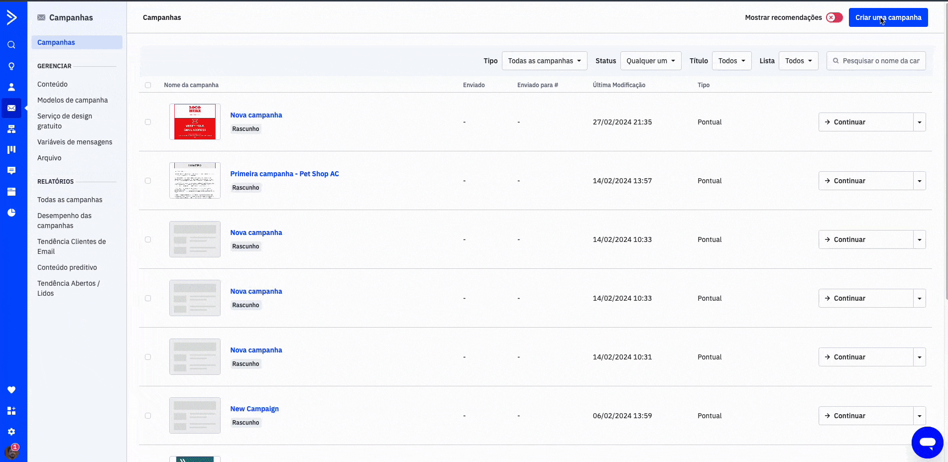
Task: Expand the Status Qualquer um dropdown
Action: click(650, 61)
